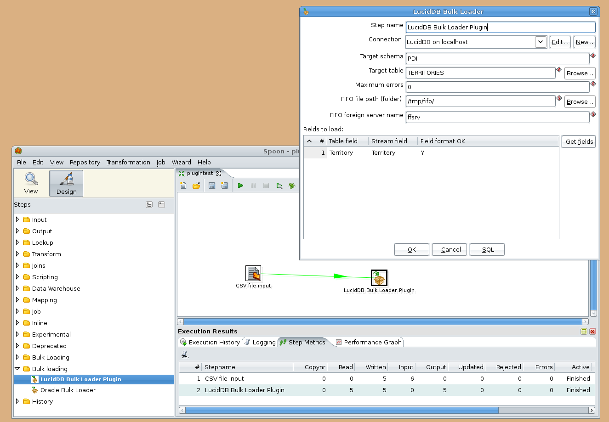This screenshot has width=609, height=422.
Task: Click the Save As toolbar icon
Action: [225, 186]
